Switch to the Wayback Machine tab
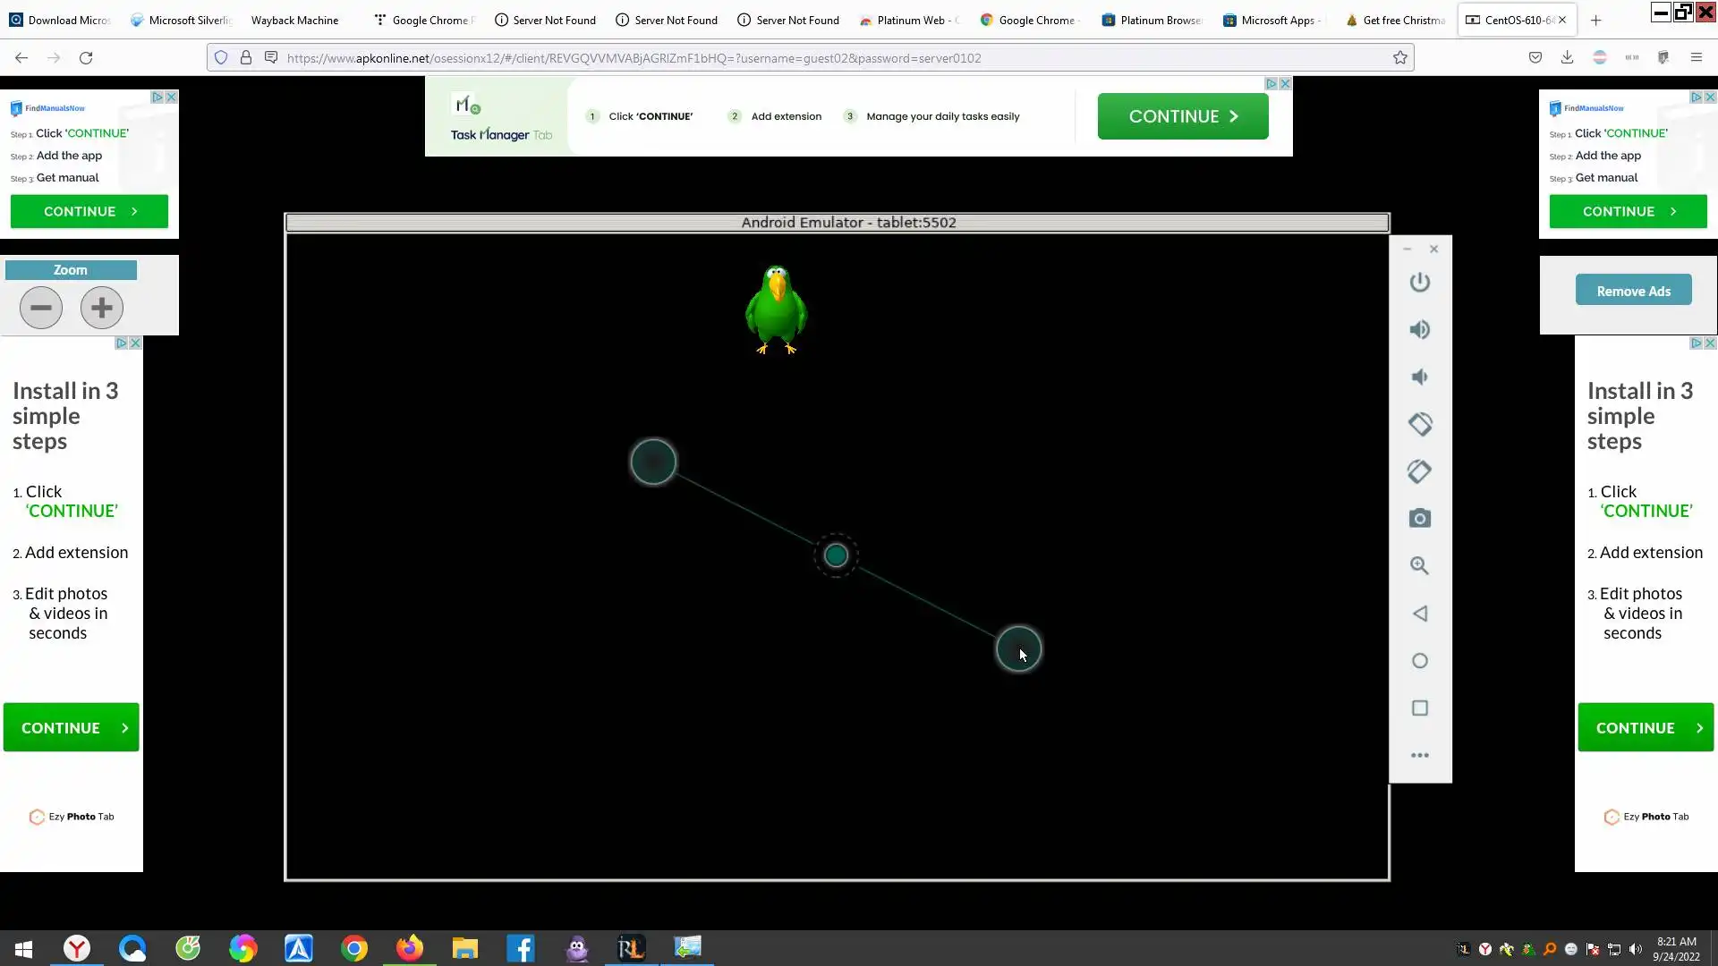1718x966 pixels. pos(294,20)
